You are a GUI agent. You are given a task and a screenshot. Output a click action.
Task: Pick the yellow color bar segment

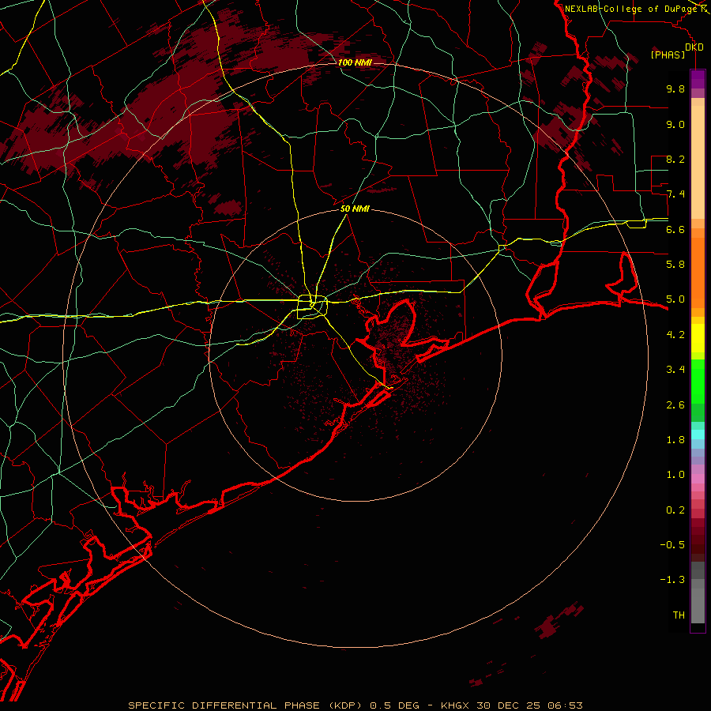click(698, 338)
